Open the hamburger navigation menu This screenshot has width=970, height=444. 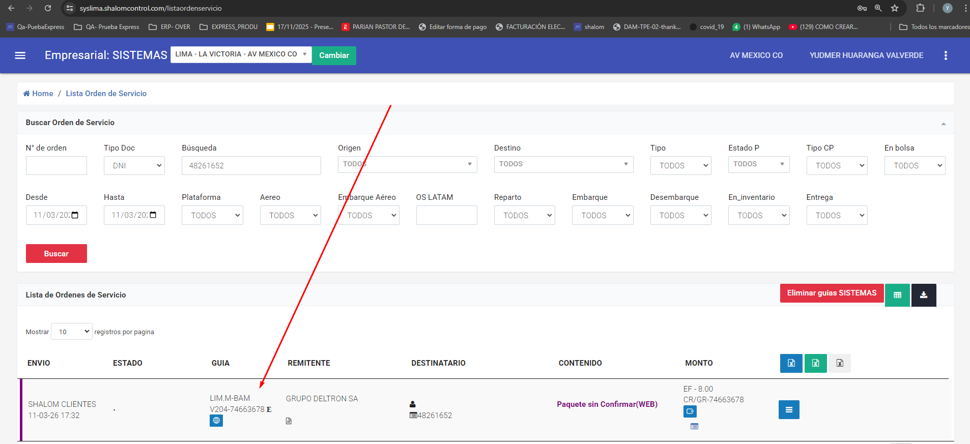pos(20,55)
